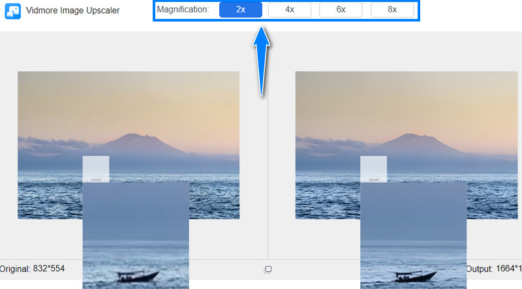
Task: Click the Vidmore Image Upscaler logo icon
Action: pos(12,10)
